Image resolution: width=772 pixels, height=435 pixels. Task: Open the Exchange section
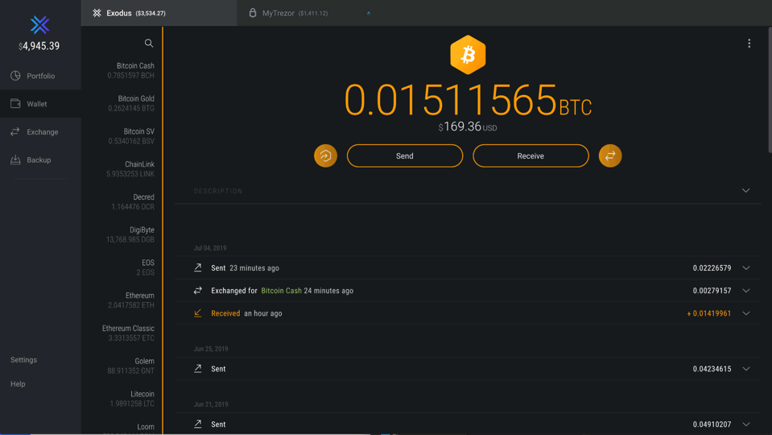tap(40, 132)
